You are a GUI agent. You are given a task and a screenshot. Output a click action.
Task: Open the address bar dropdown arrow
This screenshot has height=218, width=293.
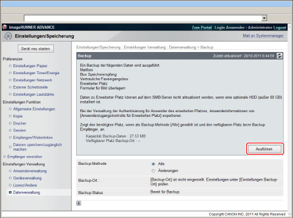pos(264,18)
